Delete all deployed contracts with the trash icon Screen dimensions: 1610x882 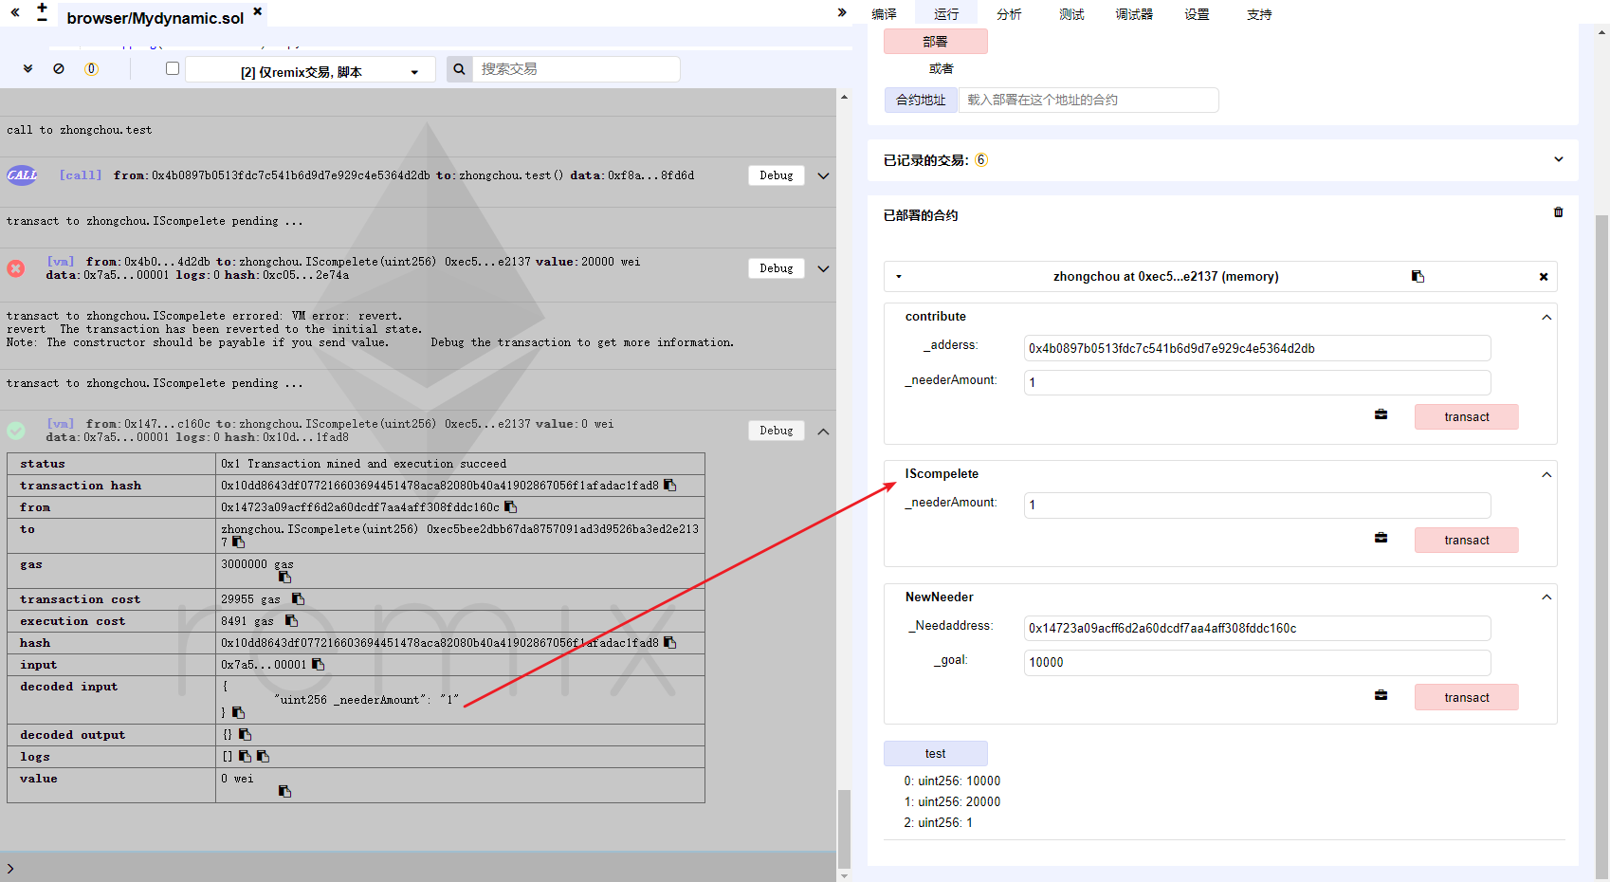(1558, 212)
